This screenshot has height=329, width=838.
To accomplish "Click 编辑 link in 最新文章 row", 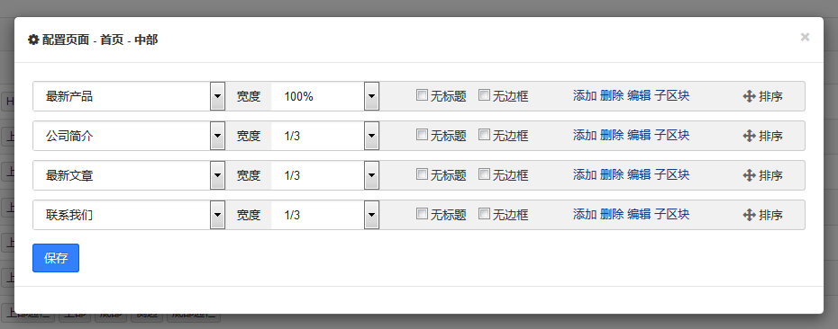I will tap(639, 175).
